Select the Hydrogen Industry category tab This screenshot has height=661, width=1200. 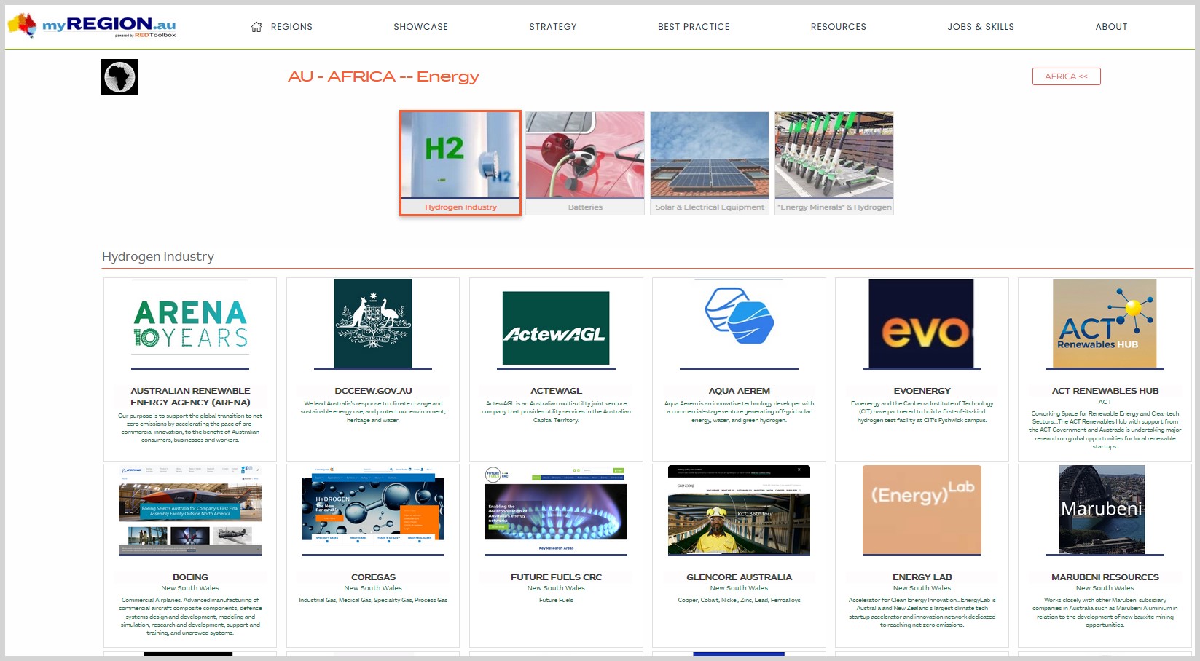pyautogui.click(x=460, y=163)
